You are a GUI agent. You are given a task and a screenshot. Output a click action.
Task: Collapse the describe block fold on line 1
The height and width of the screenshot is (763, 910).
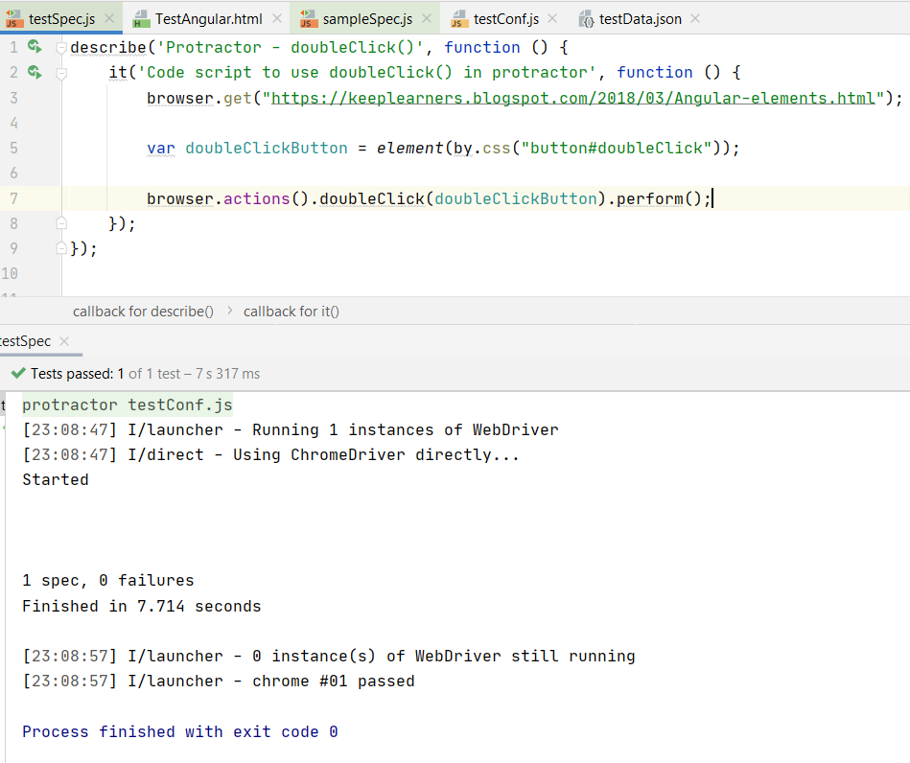[x=61, y=48]
